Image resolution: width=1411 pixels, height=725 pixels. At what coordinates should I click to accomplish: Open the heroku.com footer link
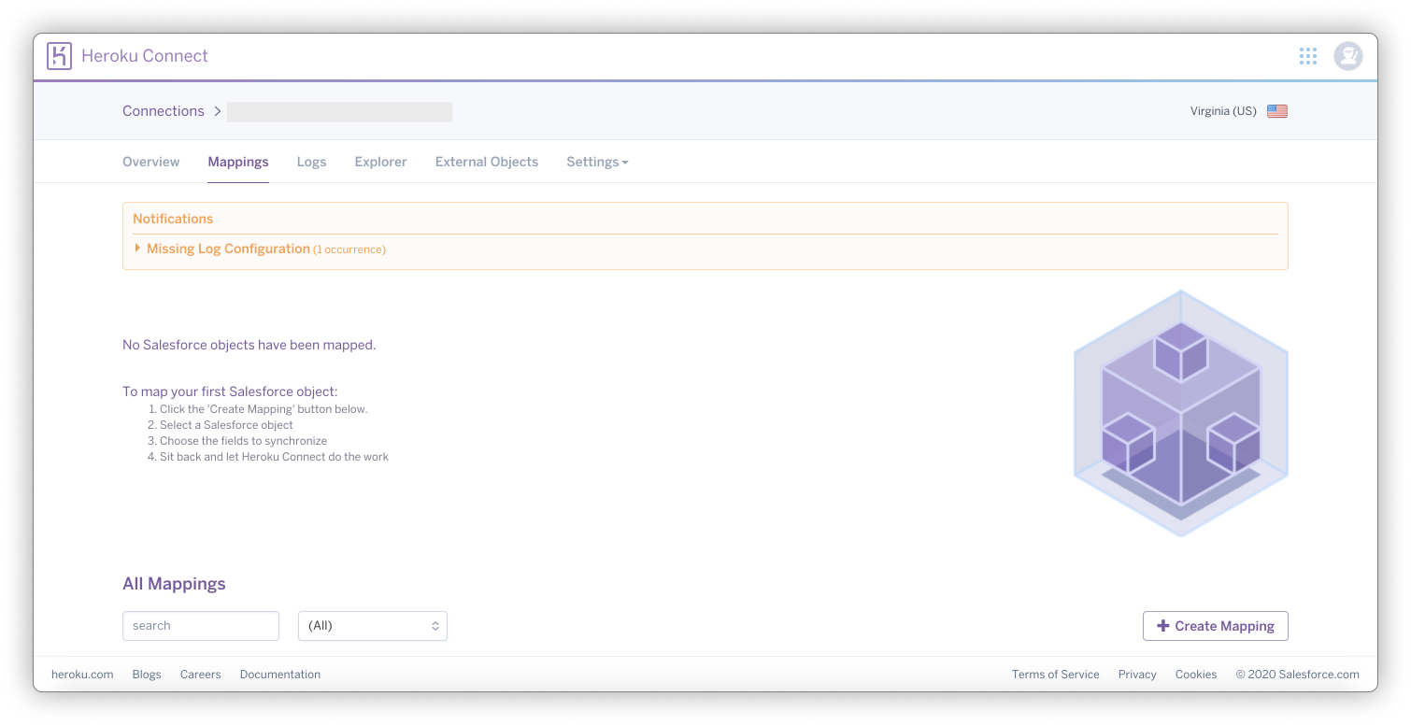point(82,675)
